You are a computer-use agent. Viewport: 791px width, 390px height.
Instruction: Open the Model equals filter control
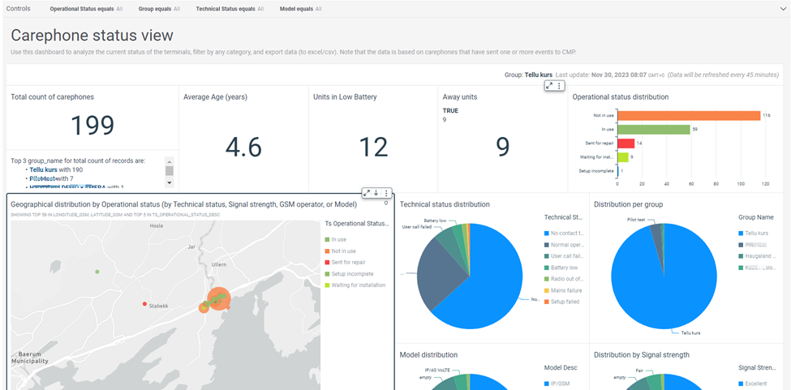pos(300,9)
